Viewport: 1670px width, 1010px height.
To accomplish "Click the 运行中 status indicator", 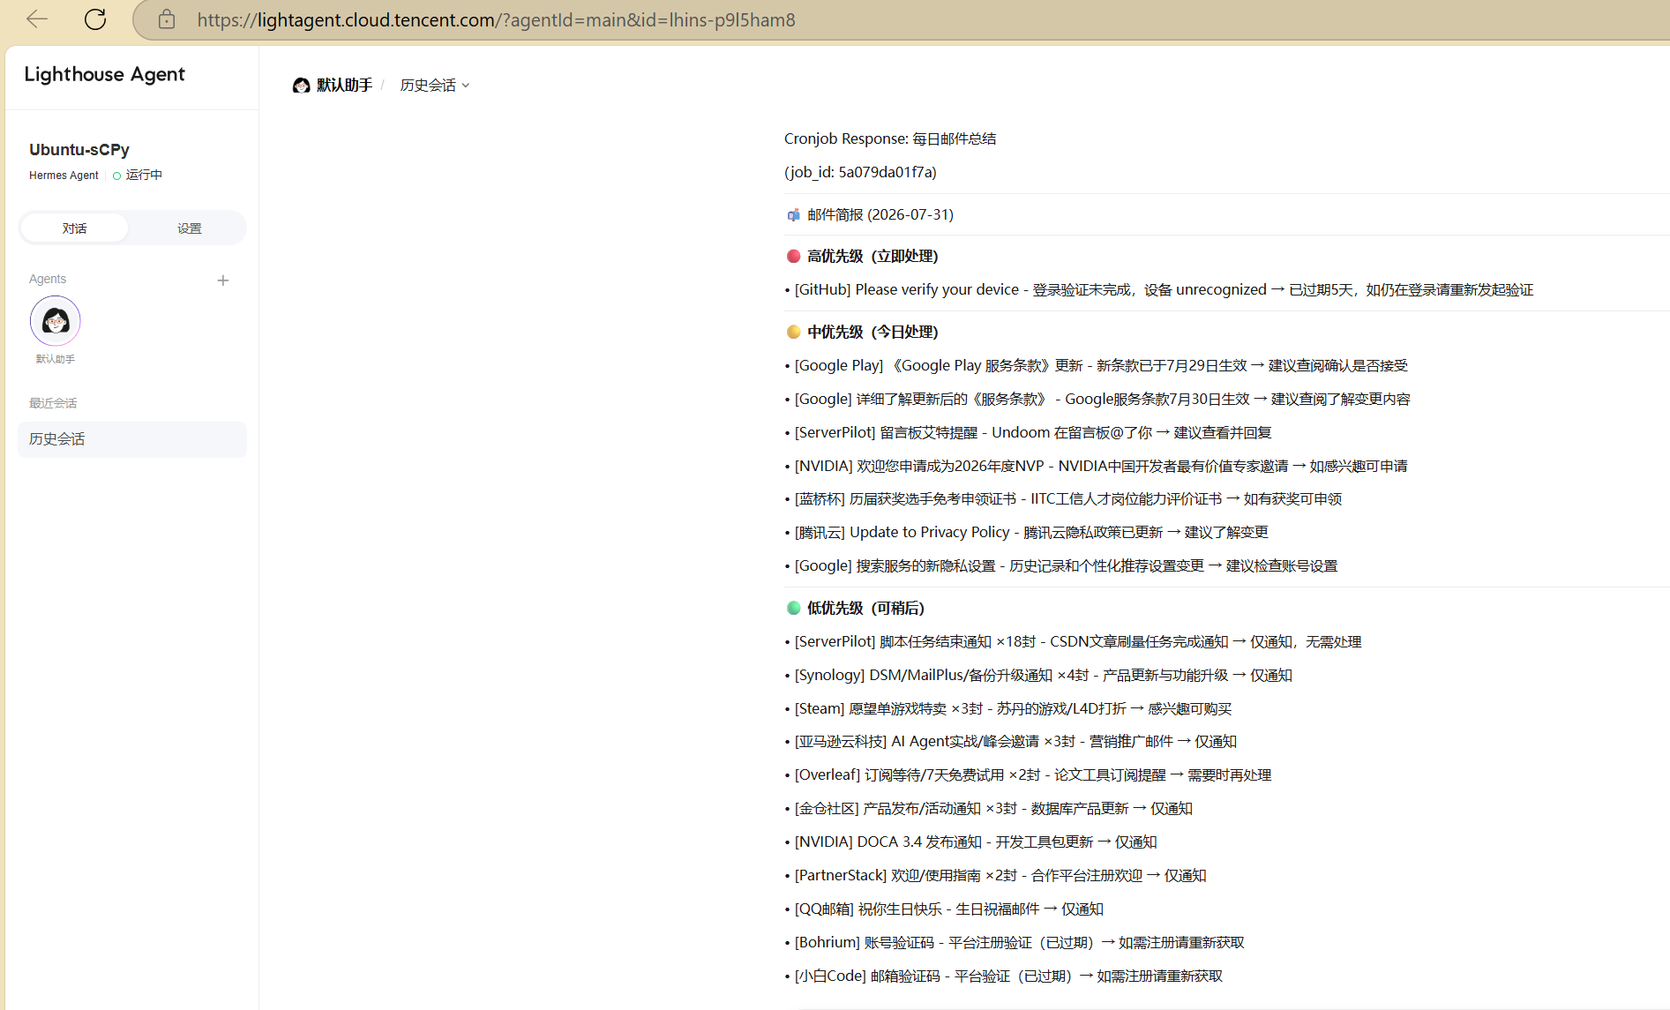I will click(x=138, y=176).
